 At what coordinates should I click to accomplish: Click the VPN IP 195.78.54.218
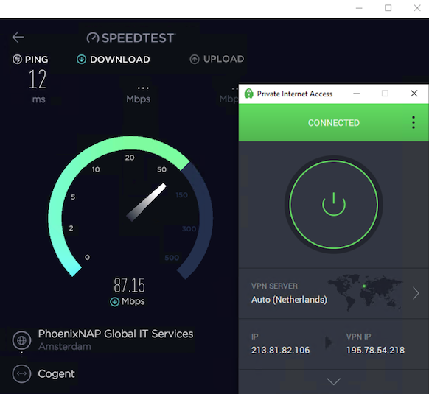375,351
